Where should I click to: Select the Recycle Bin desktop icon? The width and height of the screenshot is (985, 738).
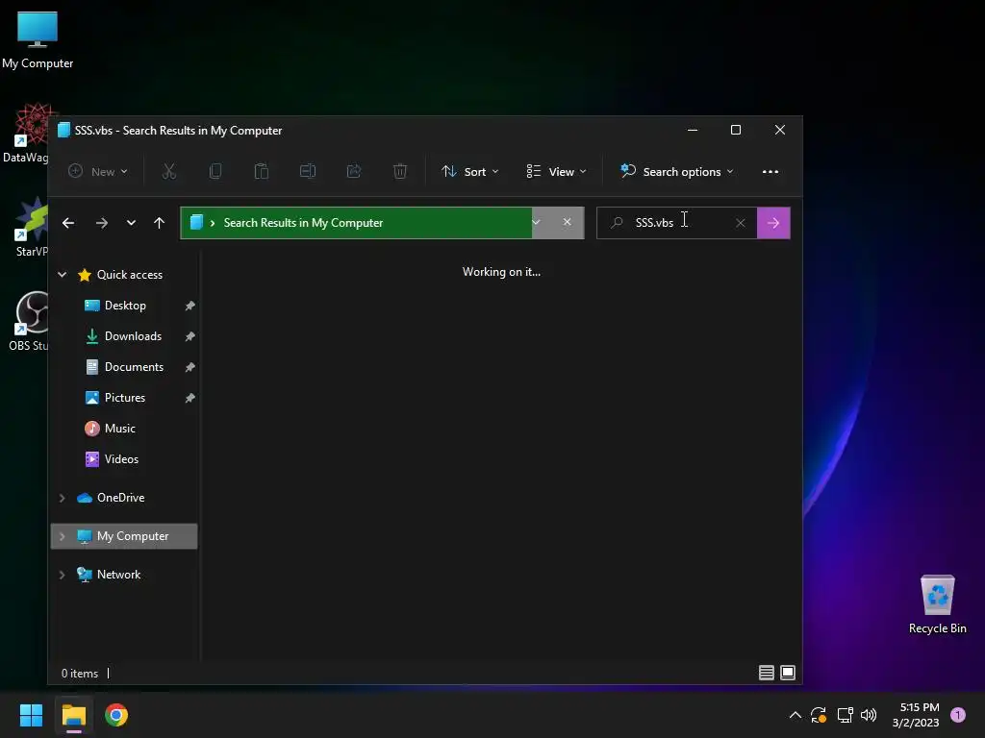pos(937,604)
